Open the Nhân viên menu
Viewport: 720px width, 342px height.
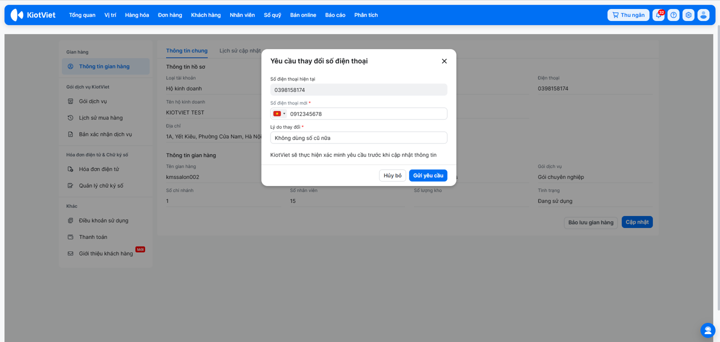point(242,15)
